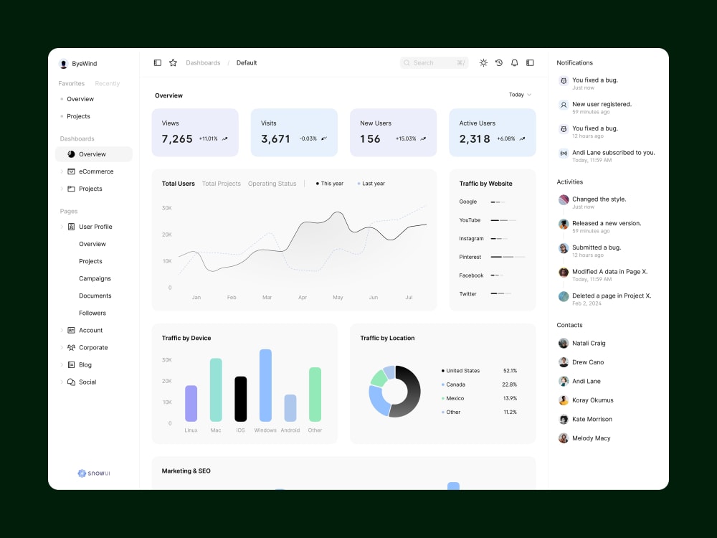Screen dimensions: 717x538
Task: Click the Blog page icon
Action: coord(71,364)
